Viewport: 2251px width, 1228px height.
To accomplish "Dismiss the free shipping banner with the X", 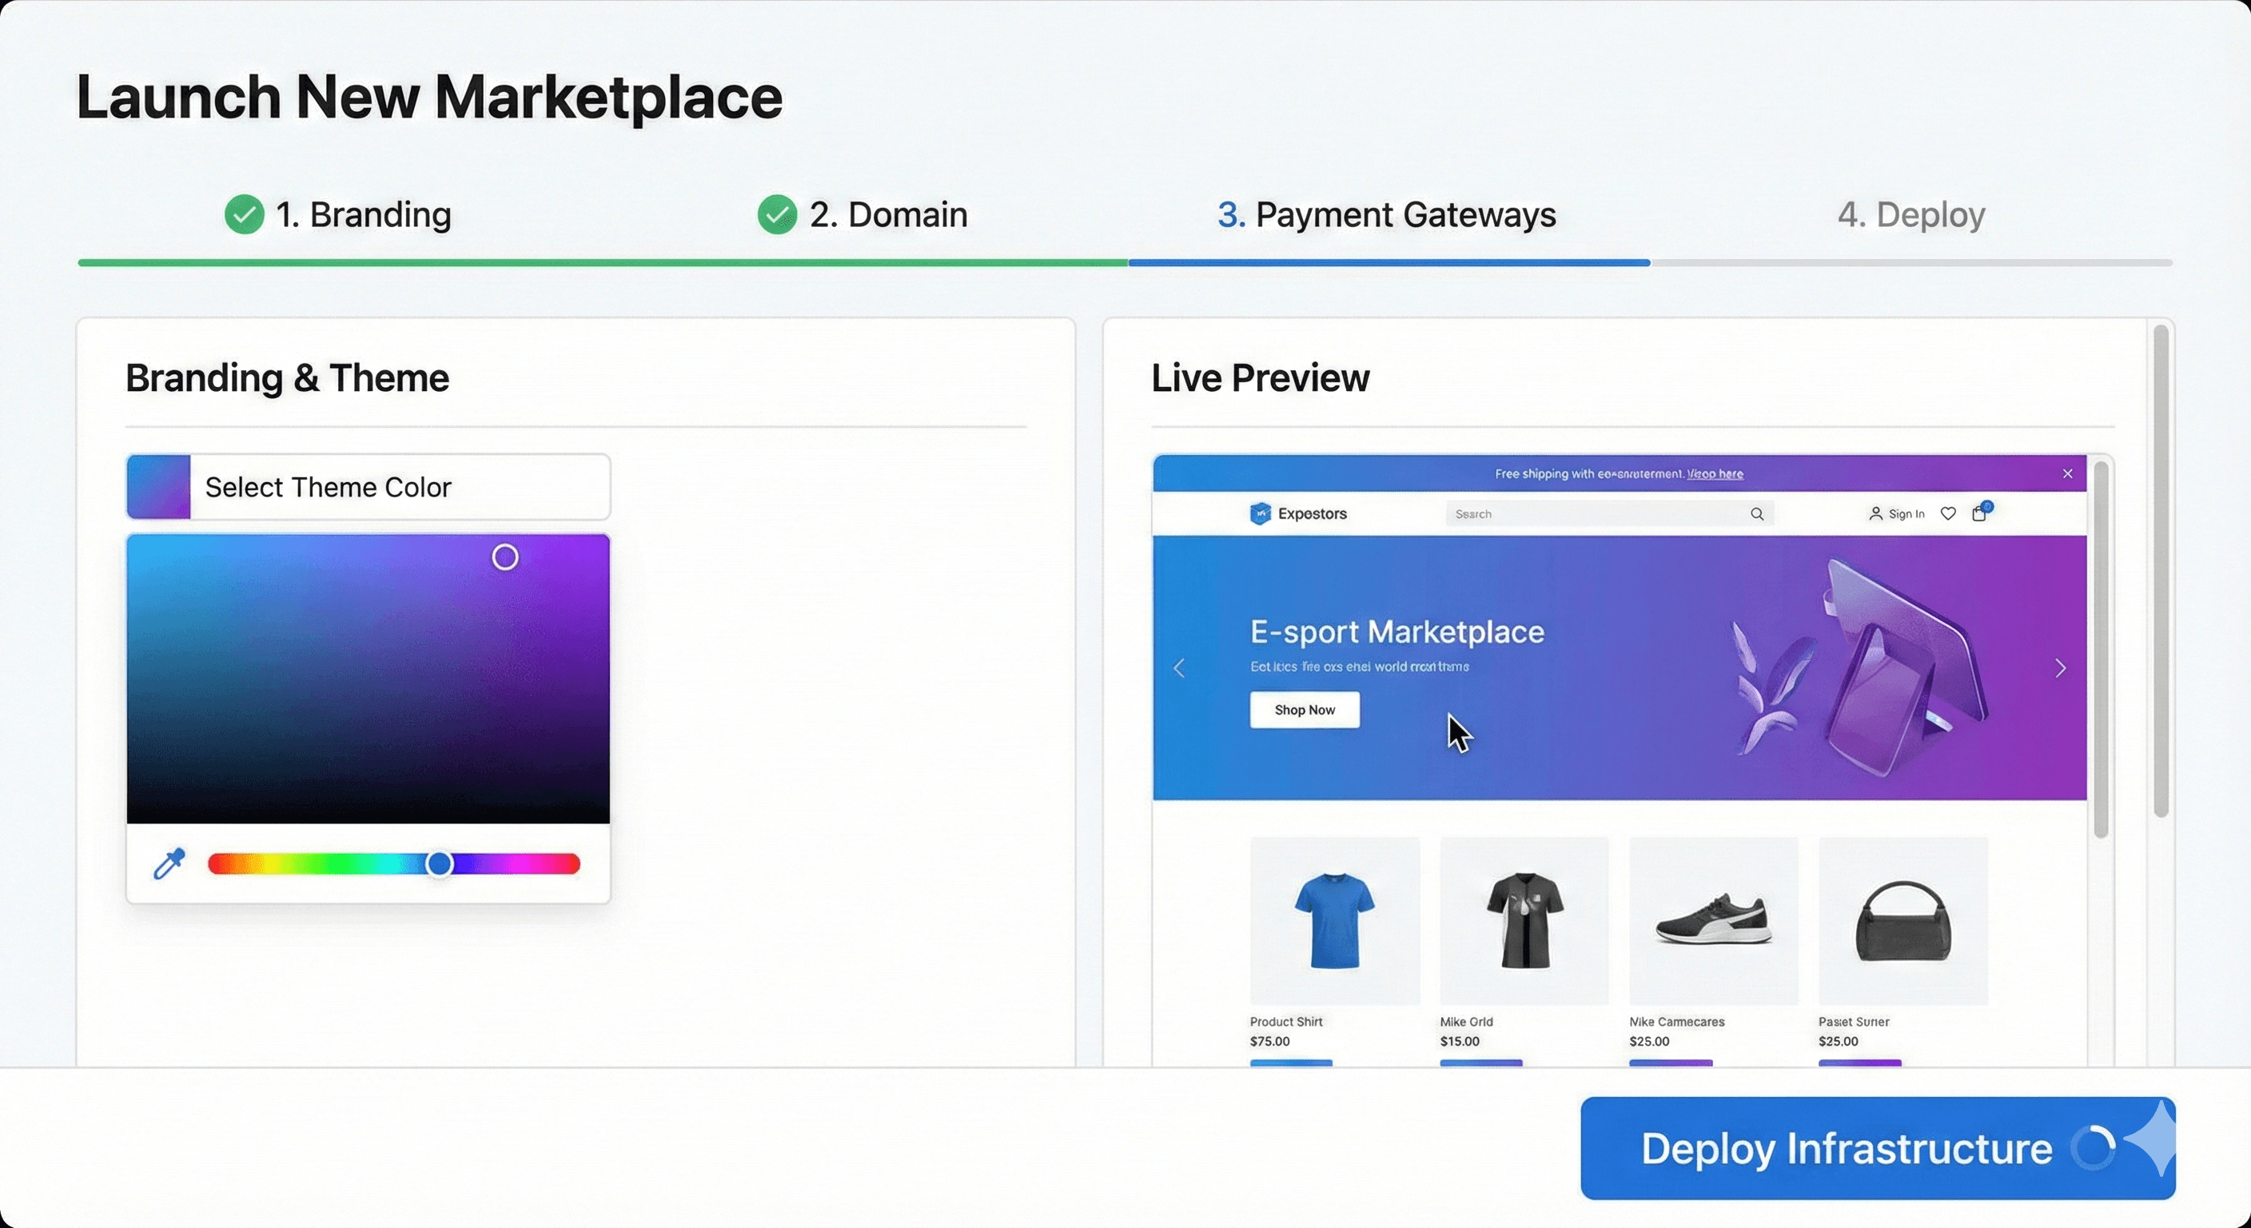I will (2067, 474).
